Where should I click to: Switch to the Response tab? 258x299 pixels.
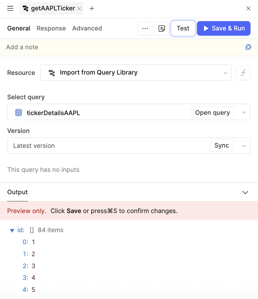(51, 28)
